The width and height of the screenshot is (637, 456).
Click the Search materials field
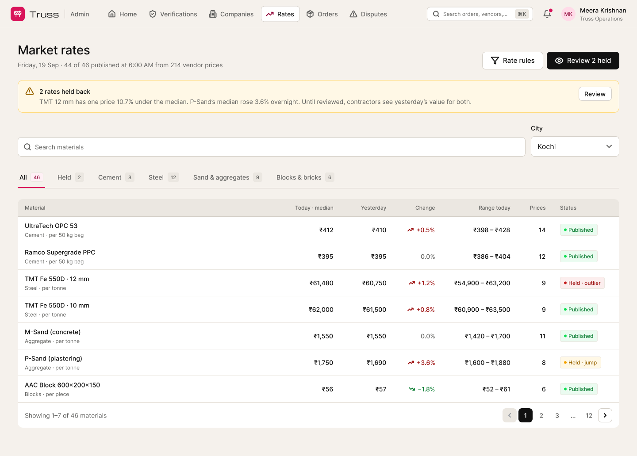point(272,147)
